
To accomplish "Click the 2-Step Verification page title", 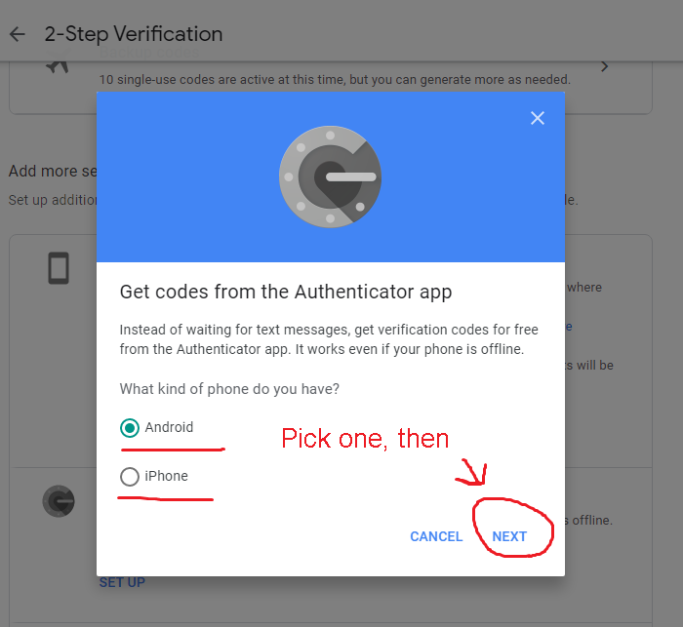I will coord(134,34).
